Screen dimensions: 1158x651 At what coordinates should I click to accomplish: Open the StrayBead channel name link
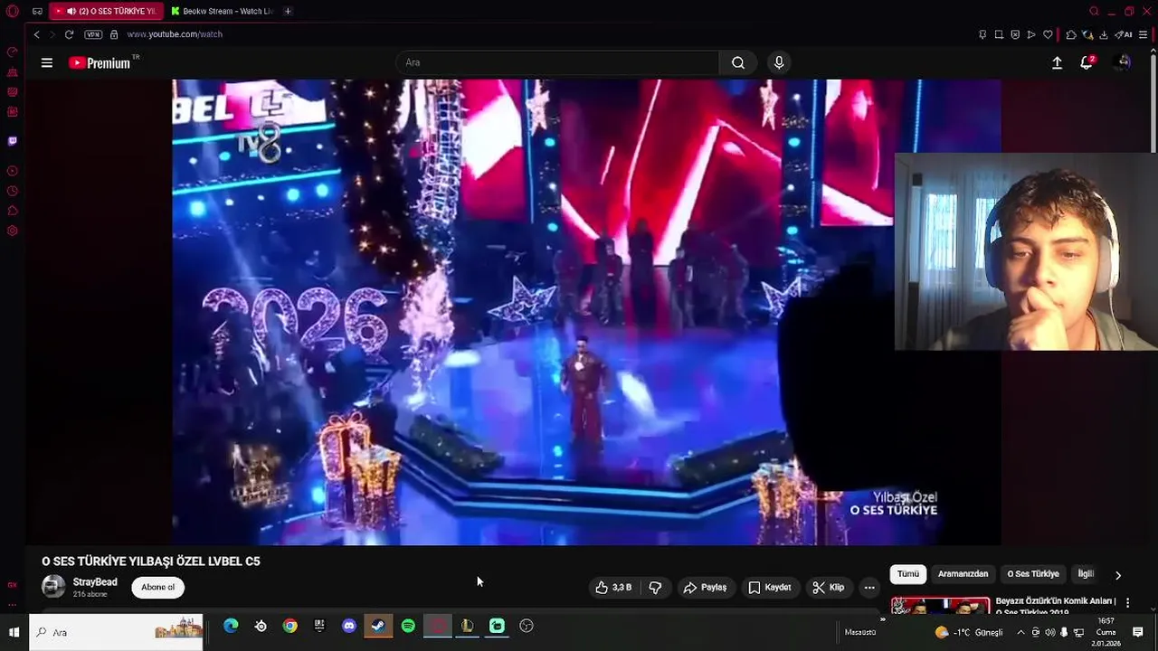(95, 582)
